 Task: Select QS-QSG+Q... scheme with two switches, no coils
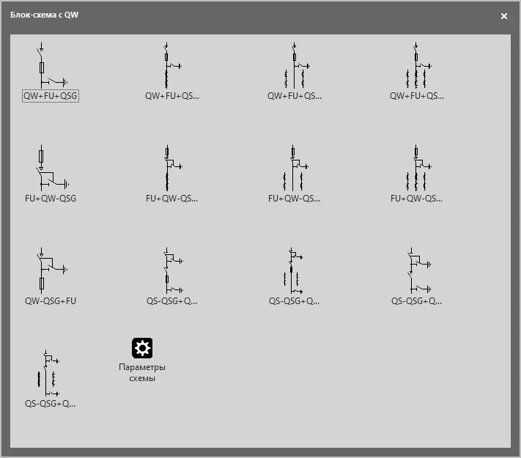point(416,271)
